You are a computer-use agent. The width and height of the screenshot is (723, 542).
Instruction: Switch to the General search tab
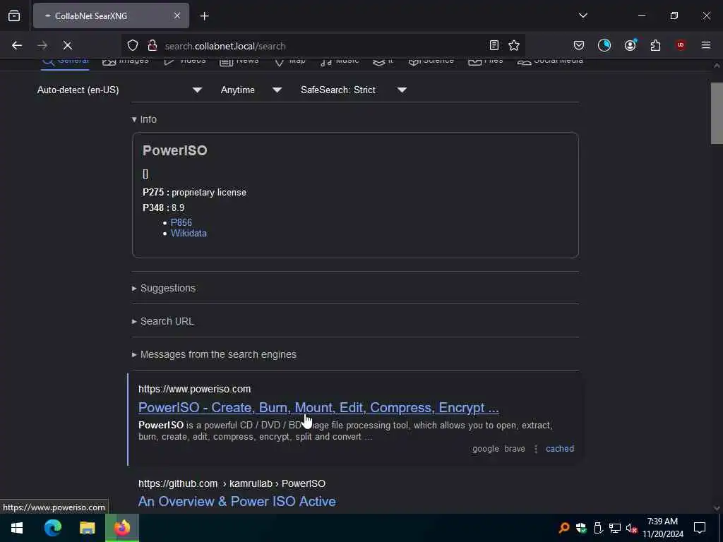[65, 62]
